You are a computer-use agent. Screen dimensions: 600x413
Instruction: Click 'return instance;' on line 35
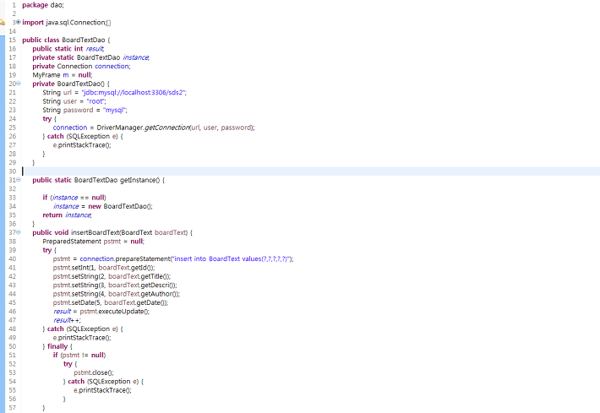point(67,215)
